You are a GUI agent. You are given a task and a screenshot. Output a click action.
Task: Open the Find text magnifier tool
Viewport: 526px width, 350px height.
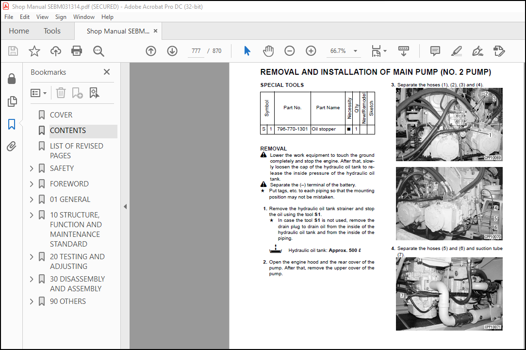99,51
